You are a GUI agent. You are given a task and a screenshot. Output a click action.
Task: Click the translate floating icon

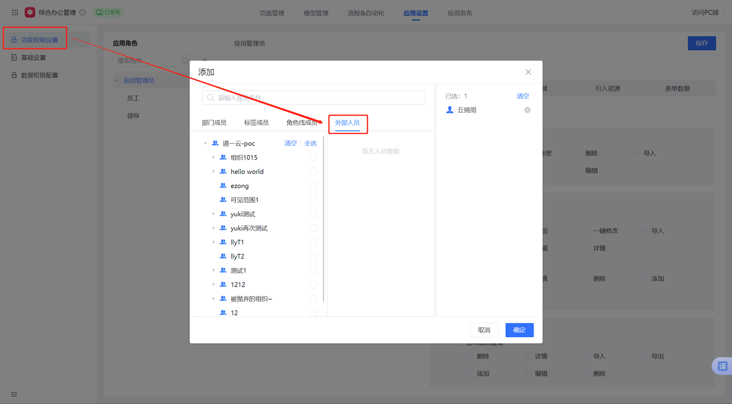(722, 366)
